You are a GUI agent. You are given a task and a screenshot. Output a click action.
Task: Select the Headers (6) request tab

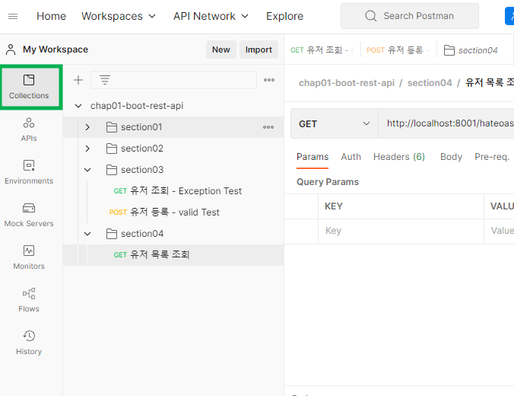pyautogui.click(x=399, y=157)
